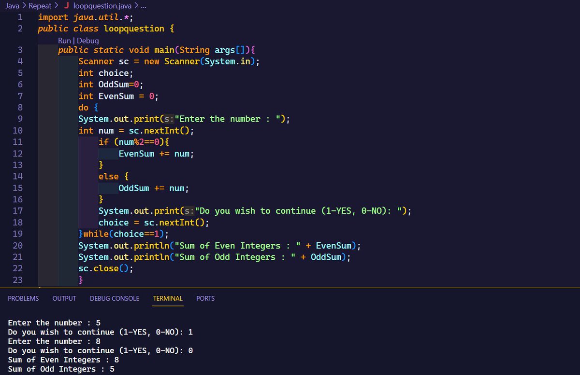Click line number 19 in gutter
Image resolution: width=580 pixels, height=375 pixels.
[x=18, y=234]
